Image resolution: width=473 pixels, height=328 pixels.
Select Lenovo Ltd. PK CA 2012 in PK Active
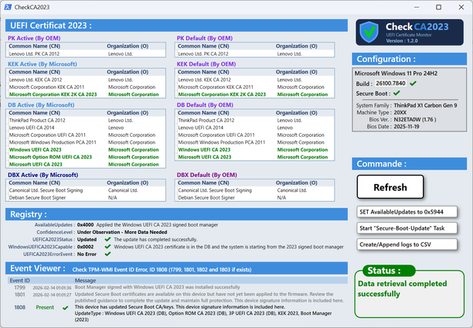coord(86,53)
